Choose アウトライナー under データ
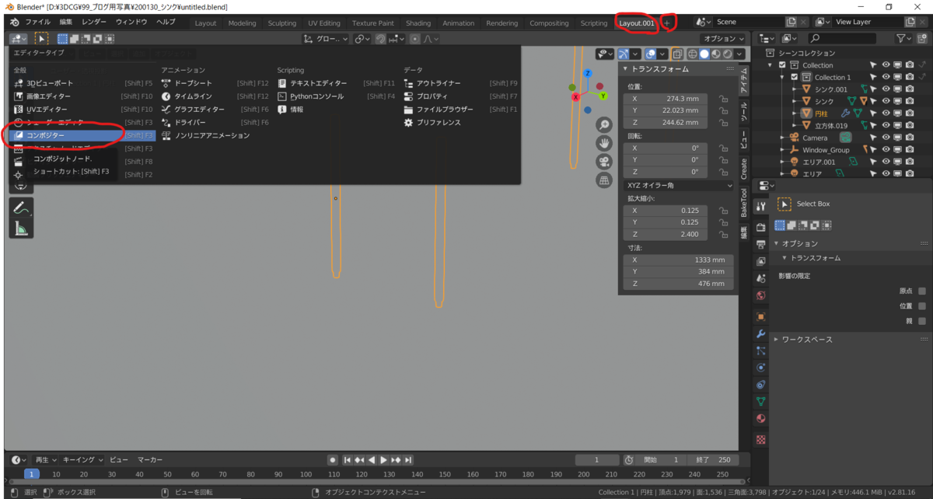The height and width of the screenshot is (499, 933). click(x=461, y=83)
